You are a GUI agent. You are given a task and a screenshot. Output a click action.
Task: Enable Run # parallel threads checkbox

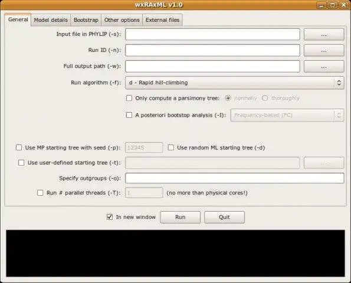tap(40, 193)
